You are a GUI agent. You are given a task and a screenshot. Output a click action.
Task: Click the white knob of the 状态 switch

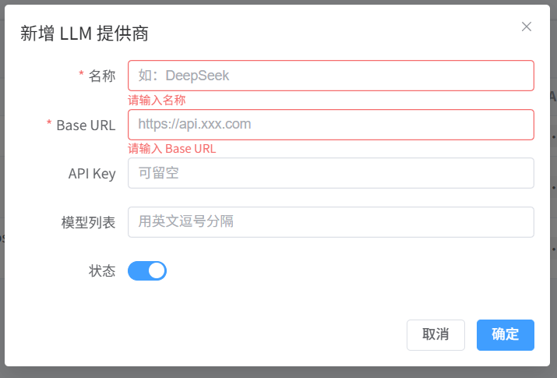coord(156,270)
